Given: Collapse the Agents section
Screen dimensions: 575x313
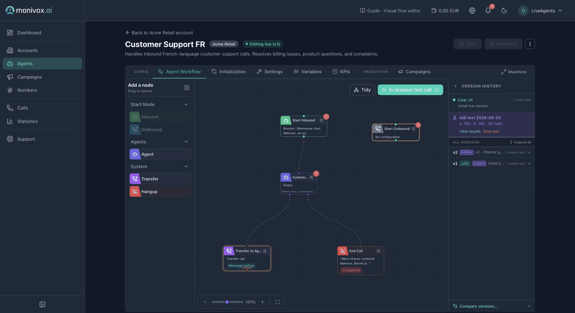Looking at the screenshot, I should (x=186, y=142).
